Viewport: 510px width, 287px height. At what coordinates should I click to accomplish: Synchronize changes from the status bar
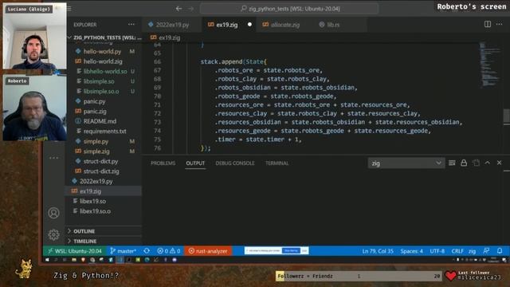[147, 251]
